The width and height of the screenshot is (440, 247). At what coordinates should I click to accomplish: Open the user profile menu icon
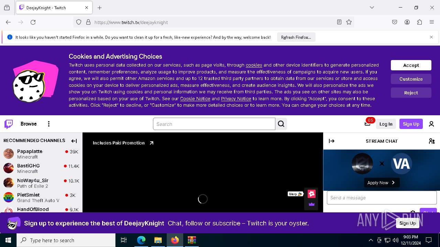tap(431, 124)
